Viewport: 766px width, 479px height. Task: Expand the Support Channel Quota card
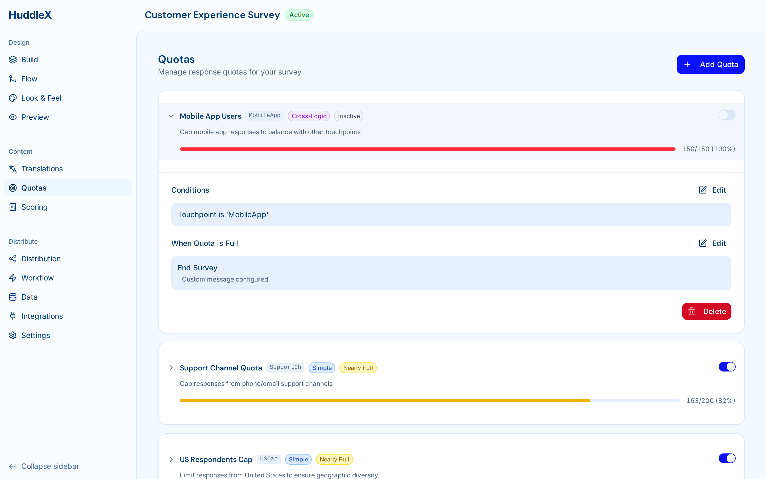tap(171, 368)
